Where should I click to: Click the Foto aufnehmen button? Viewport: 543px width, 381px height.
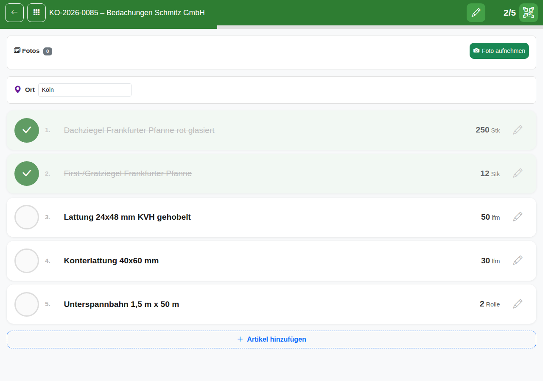point(499,51)
